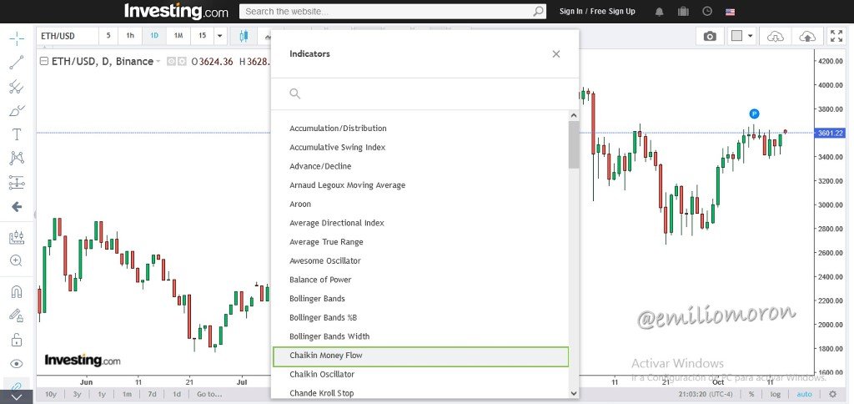Open the portfolio briefcase icon
The height and width of the screenshot is (404, 854).
pyautogui.click(x=683, y=12)
